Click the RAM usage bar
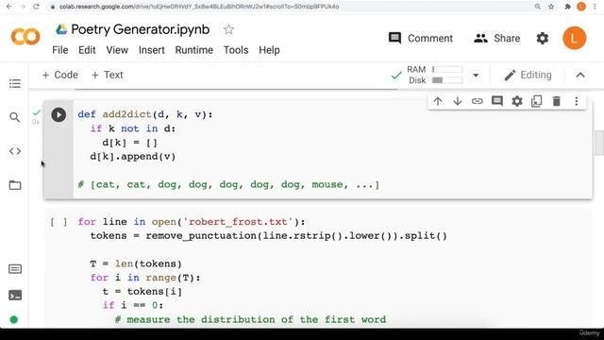The height and width of the screenshot is (340, 604). pos(447,69)
